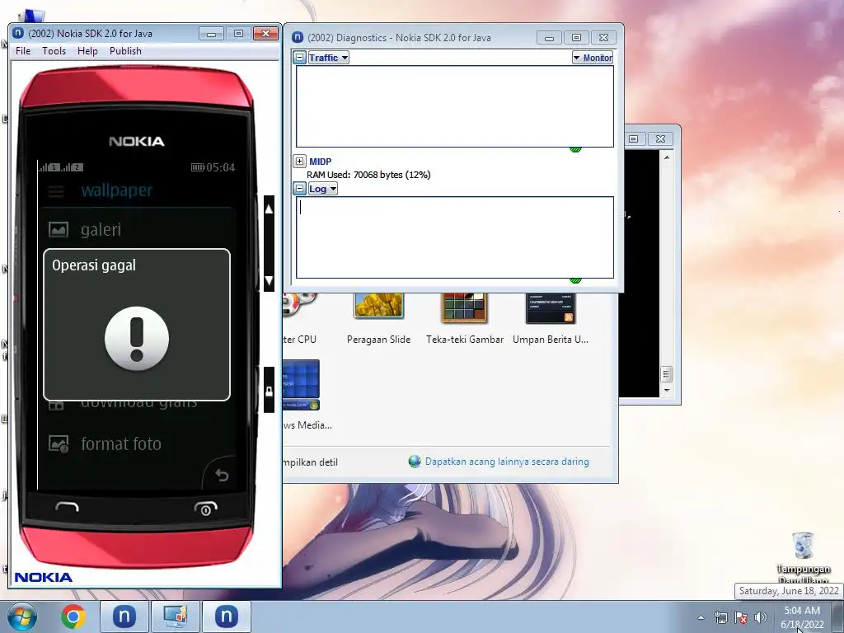844x633 pixels.
Task: Launch Google Chrome from taskbar
Action: pyautogui.click(x=73, y=617)
